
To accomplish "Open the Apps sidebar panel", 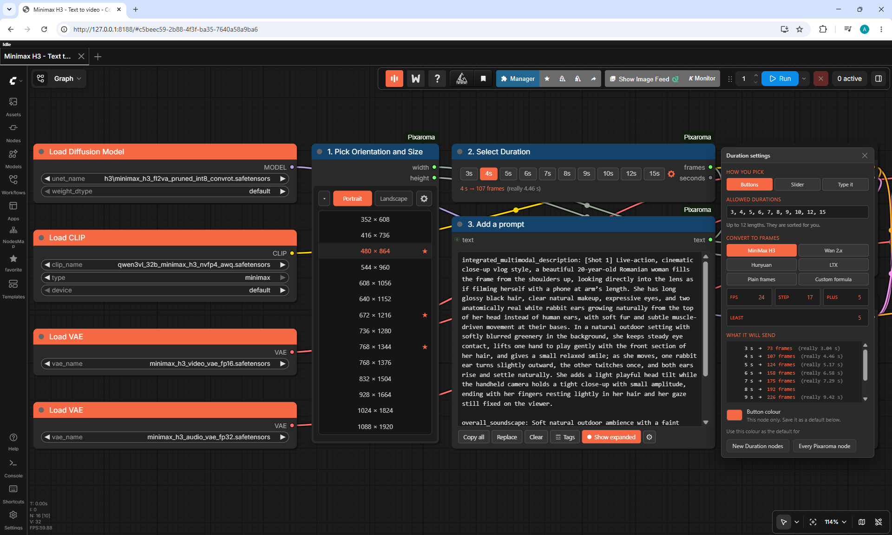I will tap(13, 211).
